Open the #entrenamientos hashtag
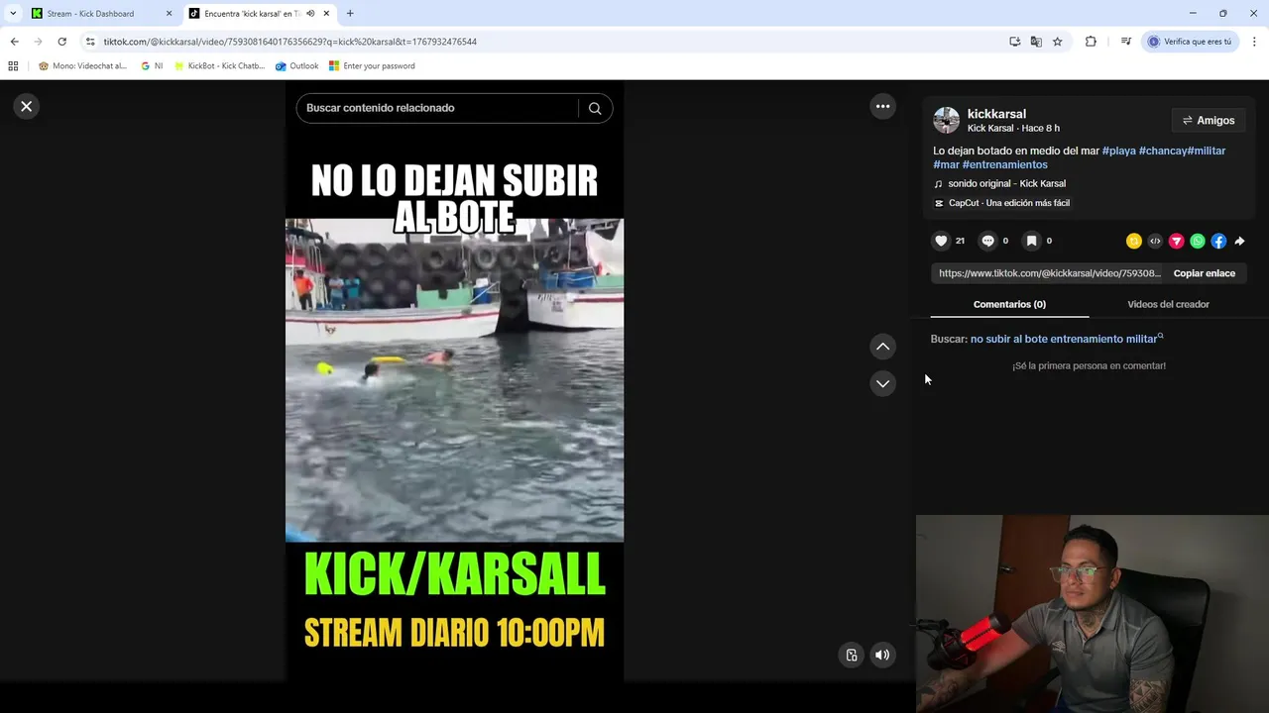Image resolution: width=1269 pixels, height=713 pixels. (1004, 164)
